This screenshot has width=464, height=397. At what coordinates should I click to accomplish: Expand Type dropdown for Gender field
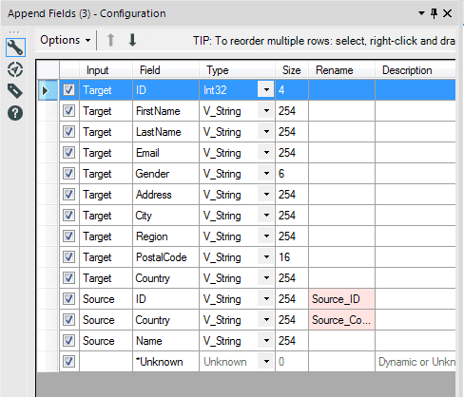[x=266, y=174]
